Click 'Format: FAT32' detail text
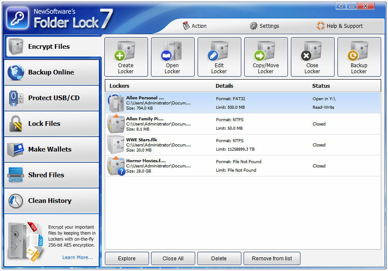Viewport: 388px width, 271px height. coord(231,98)
